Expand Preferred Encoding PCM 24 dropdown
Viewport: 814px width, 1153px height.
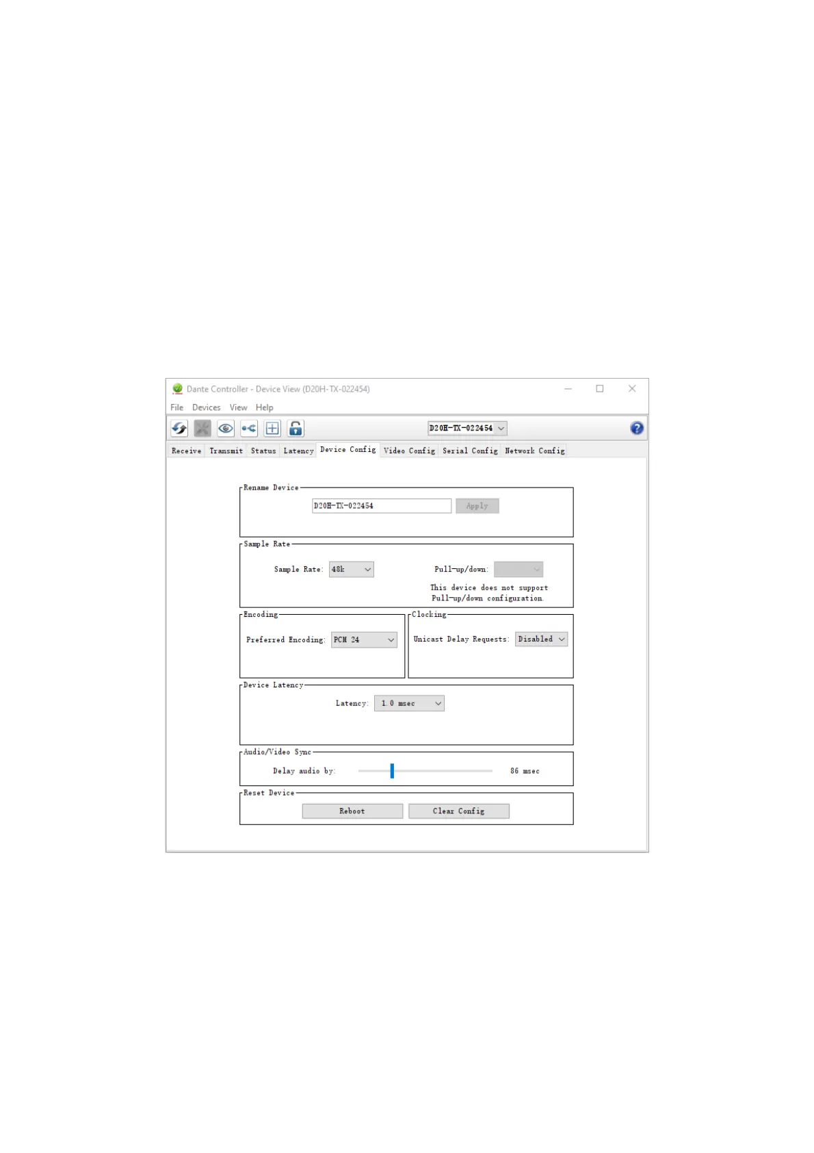(364, 640)
